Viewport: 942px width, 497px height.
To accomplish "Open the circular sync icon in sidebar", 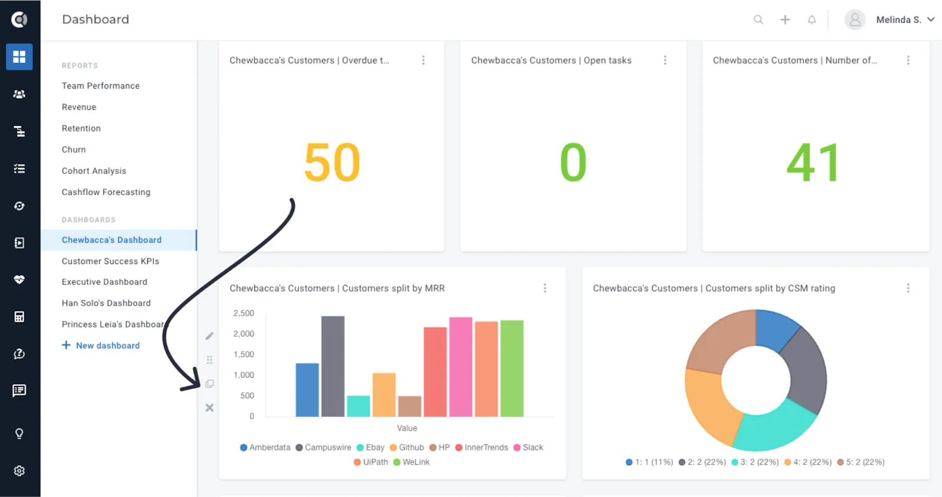I will pyautogui.click(x=19, y=206).
